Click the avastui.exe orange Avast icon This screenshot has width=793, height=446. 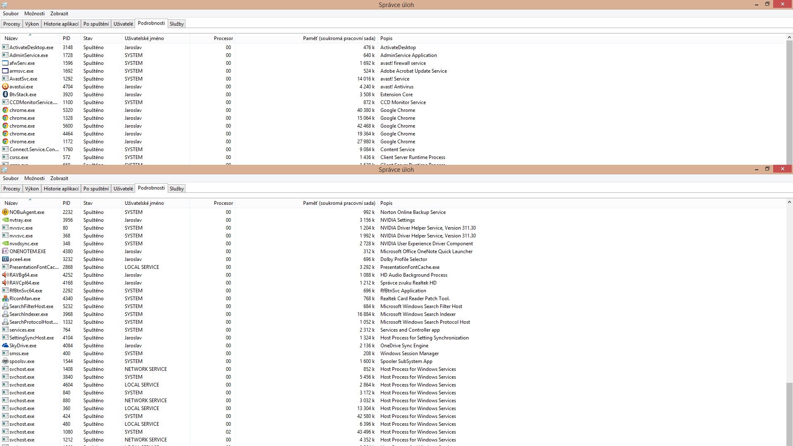coord(5,87)
